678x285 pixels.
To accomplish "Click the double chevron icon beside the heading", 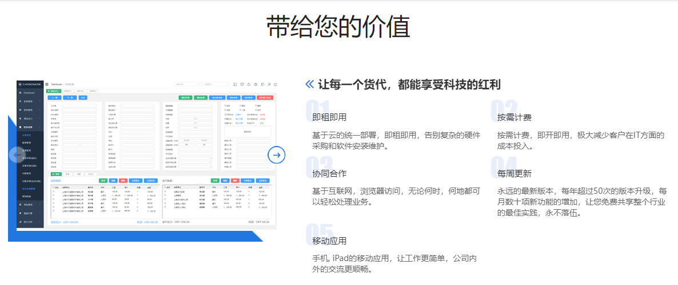I will tap(309, 85).
